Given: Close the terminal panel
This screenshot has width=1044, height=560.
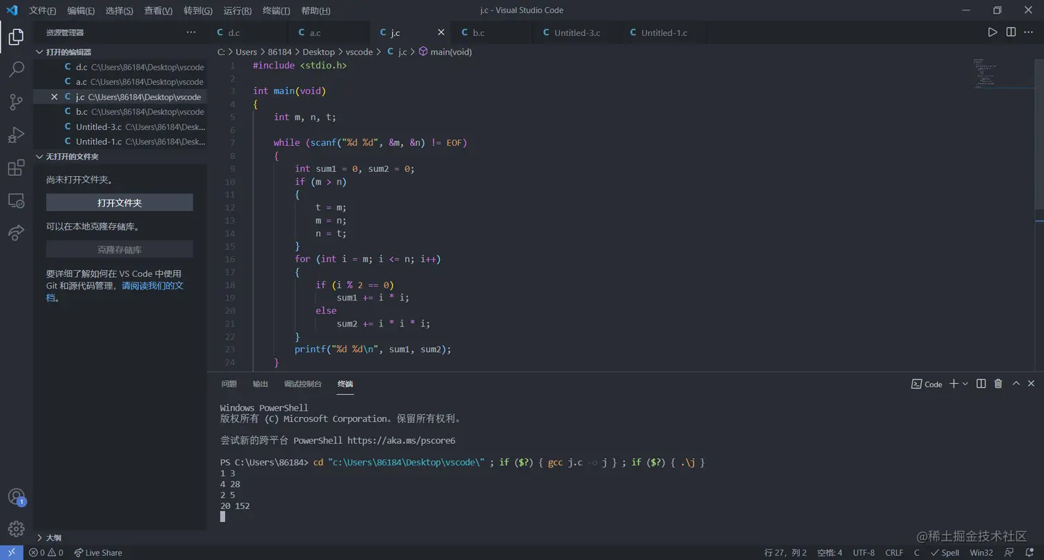Looking at the screenshot, I should coord(1031,384).
